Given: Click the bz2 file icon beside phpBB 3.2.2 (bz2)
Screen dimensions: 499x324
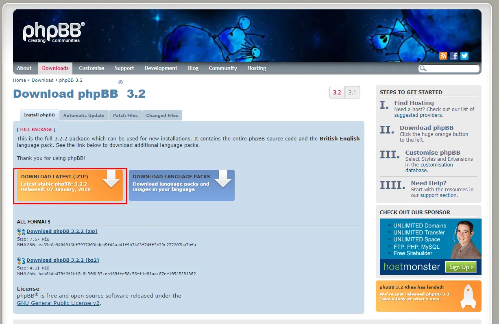Looking at the screenshot, I should pyautogui.click(x=21, y=261).
